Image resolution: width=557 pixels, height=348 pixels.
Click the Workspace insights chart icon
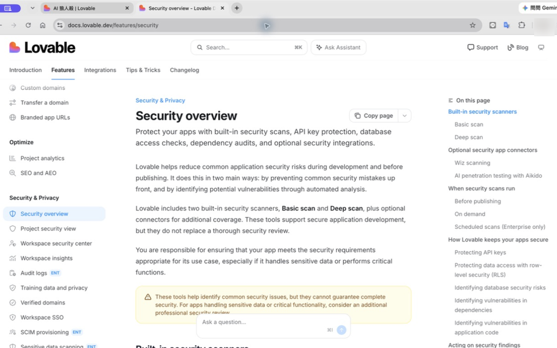tap(13, 258)
